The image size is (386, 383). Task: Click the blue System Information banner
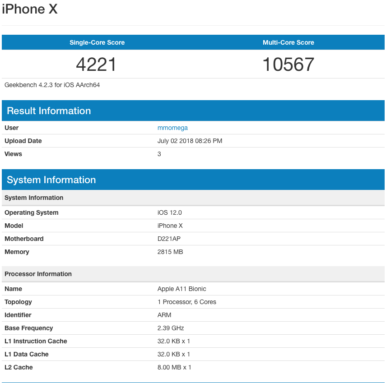193,180
